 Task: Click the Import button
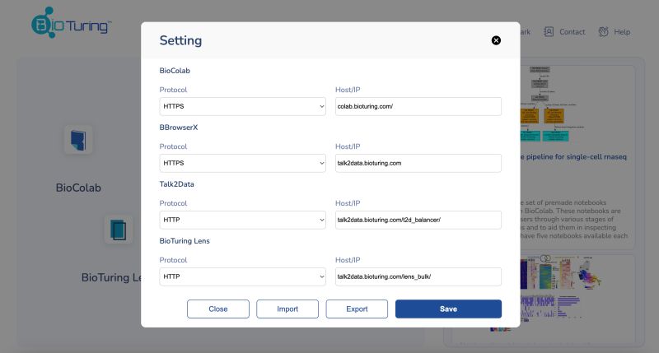[287, 309]
